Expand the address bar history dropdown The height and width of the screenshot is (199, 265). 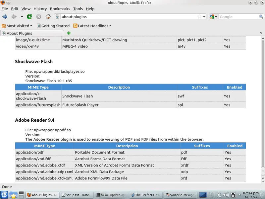(x=204, y=17)
